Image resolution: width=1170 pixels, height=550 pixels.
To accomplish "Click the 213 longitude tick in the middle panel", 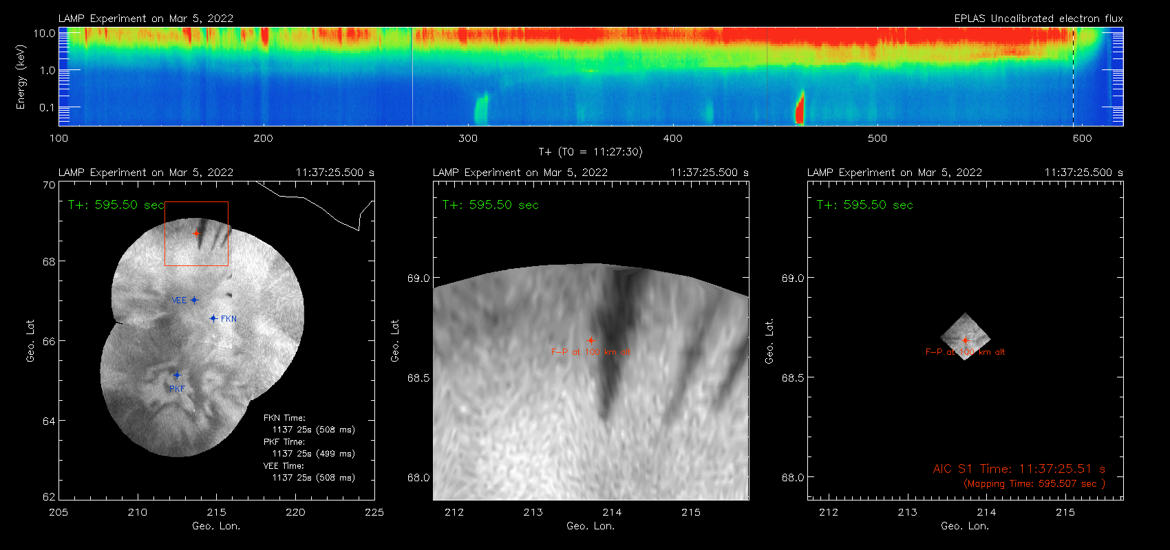I will pos(533,512).
